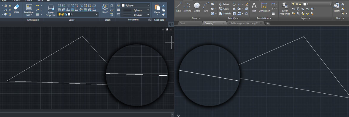349x117 pixels.
Task: Select the Dimension tool
Action: 264,7
